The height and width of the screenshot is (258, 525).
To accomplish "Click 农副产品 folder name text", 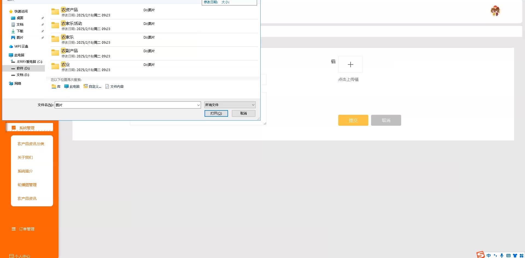I will (69, 51).
